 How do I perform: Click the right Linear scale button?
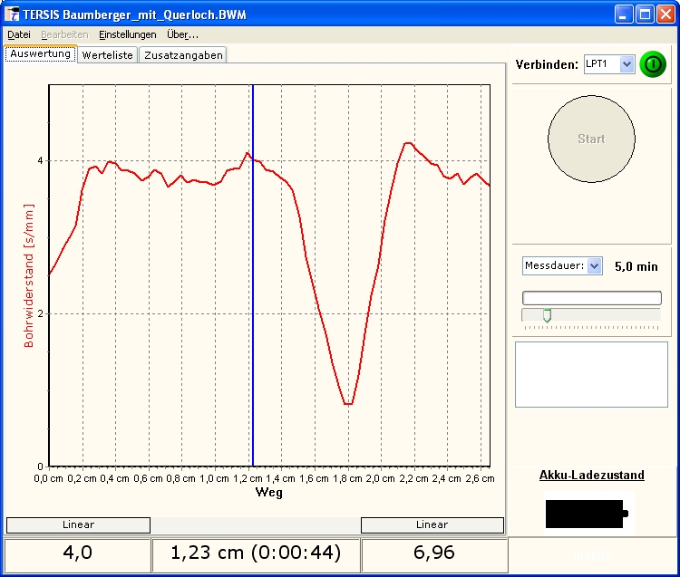(x=432, y=525)
